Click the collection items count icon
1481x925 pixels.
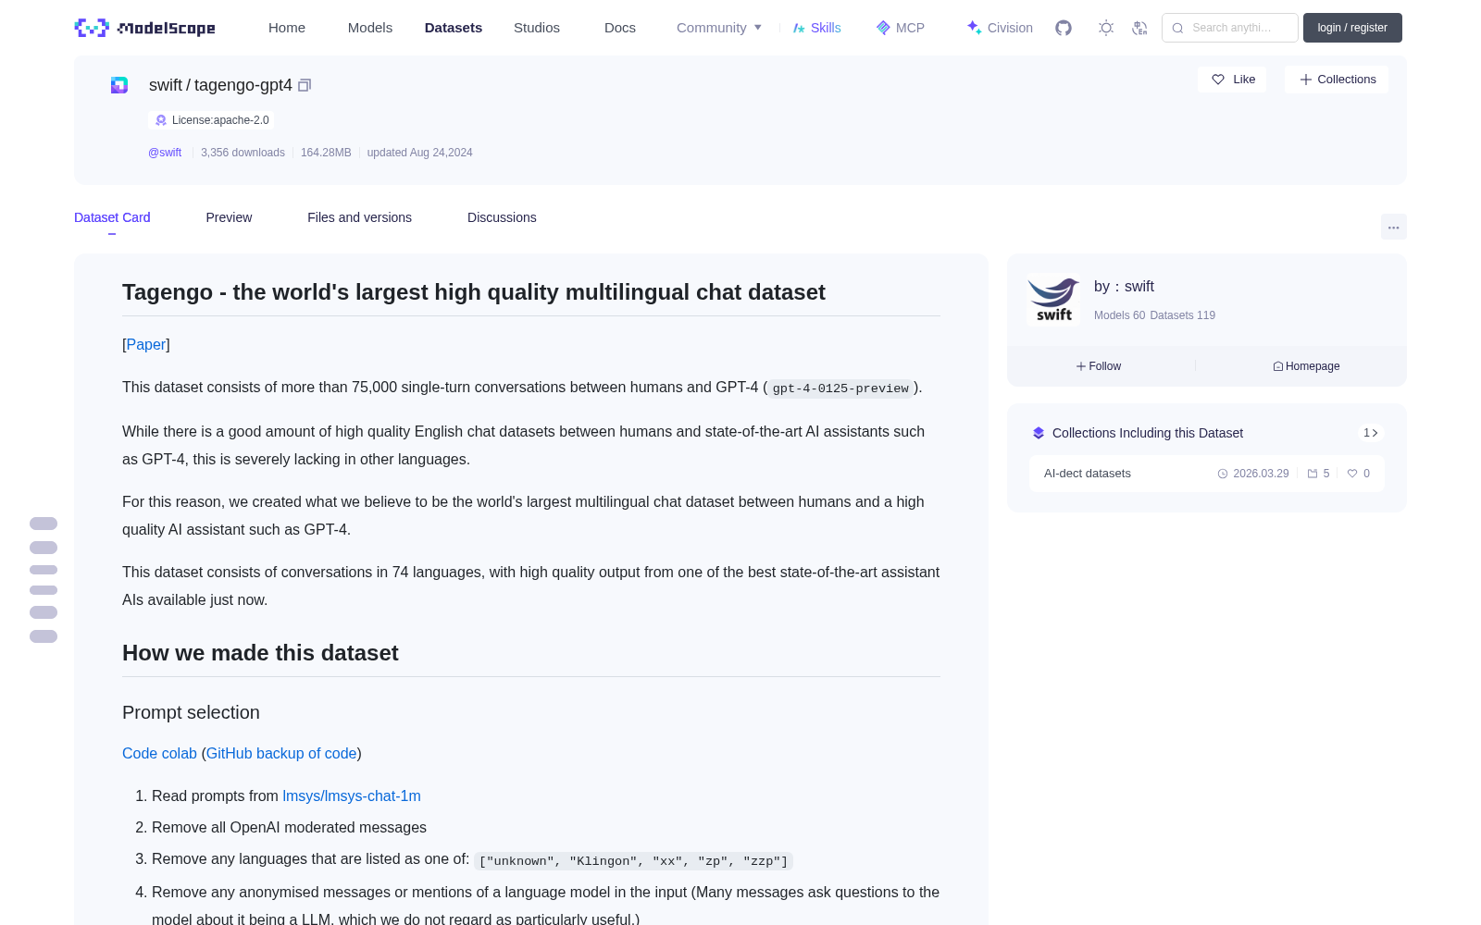point(1313,474)
